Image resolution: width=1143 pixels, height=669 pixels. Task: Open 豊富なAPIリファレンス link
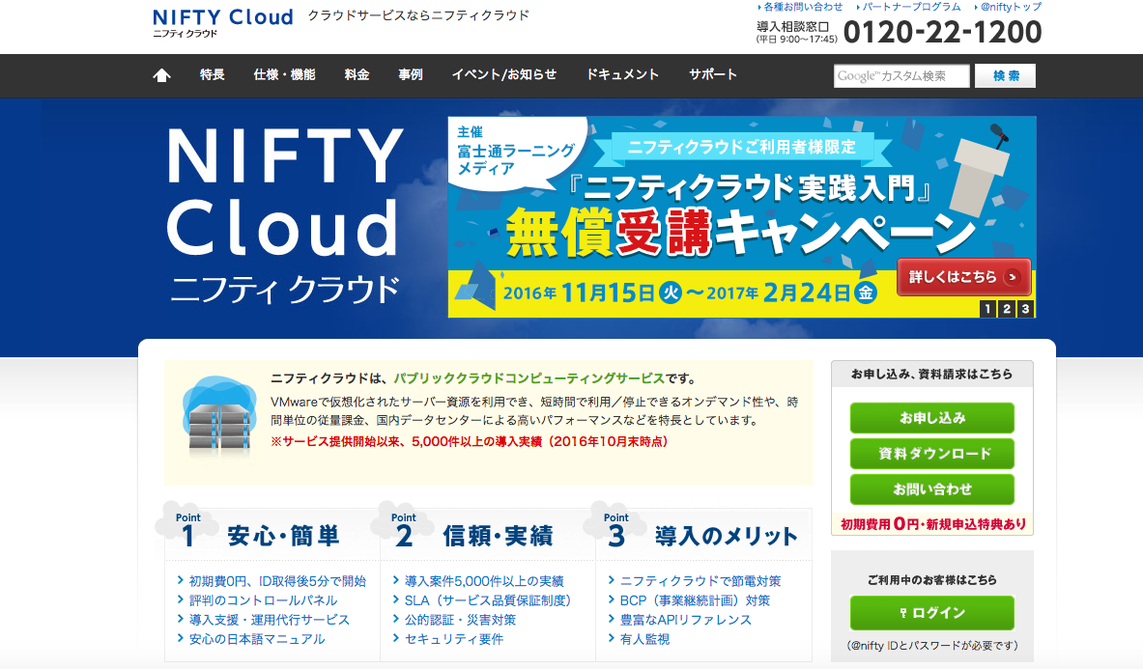[685, 620]
